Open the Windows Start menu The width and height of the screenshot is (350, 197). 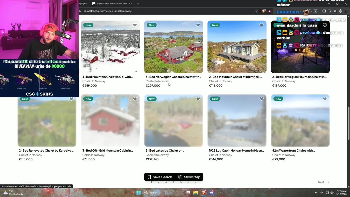click(x=139, y=193)
